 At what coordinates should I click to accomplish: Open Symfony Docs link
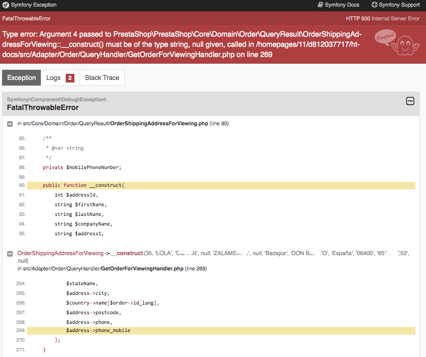pos(338,5)
